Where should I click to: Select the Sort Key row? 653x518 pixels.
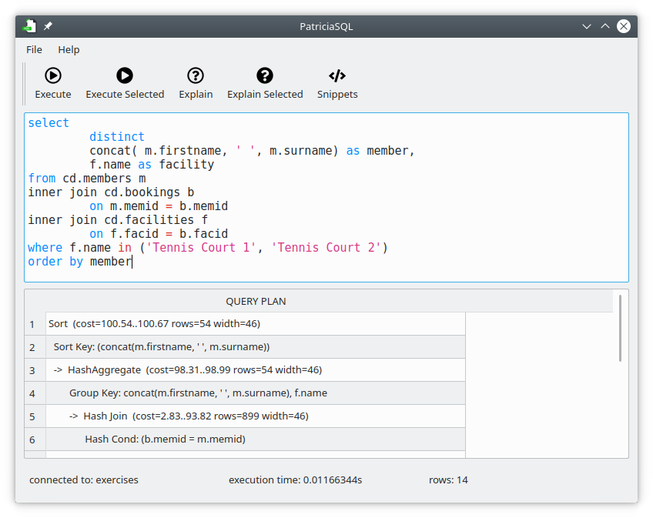pyautogui.click(x=231, y=346)
